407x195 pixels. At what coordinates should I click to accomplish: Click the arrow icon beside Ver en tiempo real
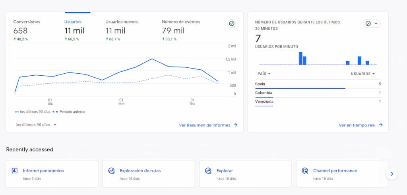point(380,125)
